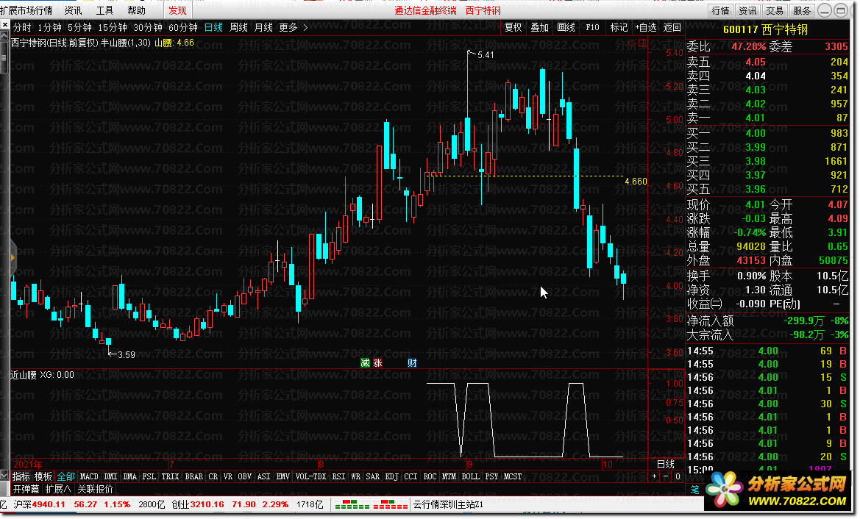This screenshot has height=519, width=860.
Task: Click the 标记 mark button
Action: pyautogui.click(x=619, y=27)
